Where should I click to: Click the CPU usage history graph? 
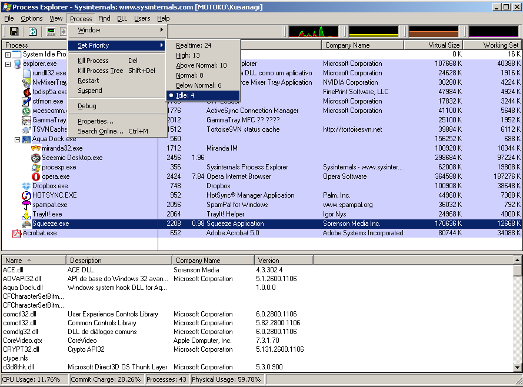pyautogui.click(x=314, y=32)
